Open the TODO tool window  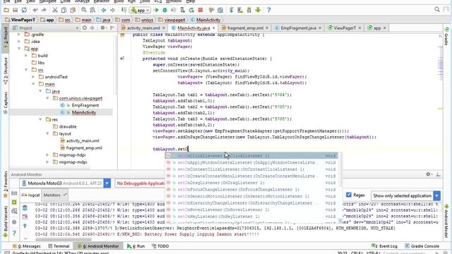(x=160, y=246)
